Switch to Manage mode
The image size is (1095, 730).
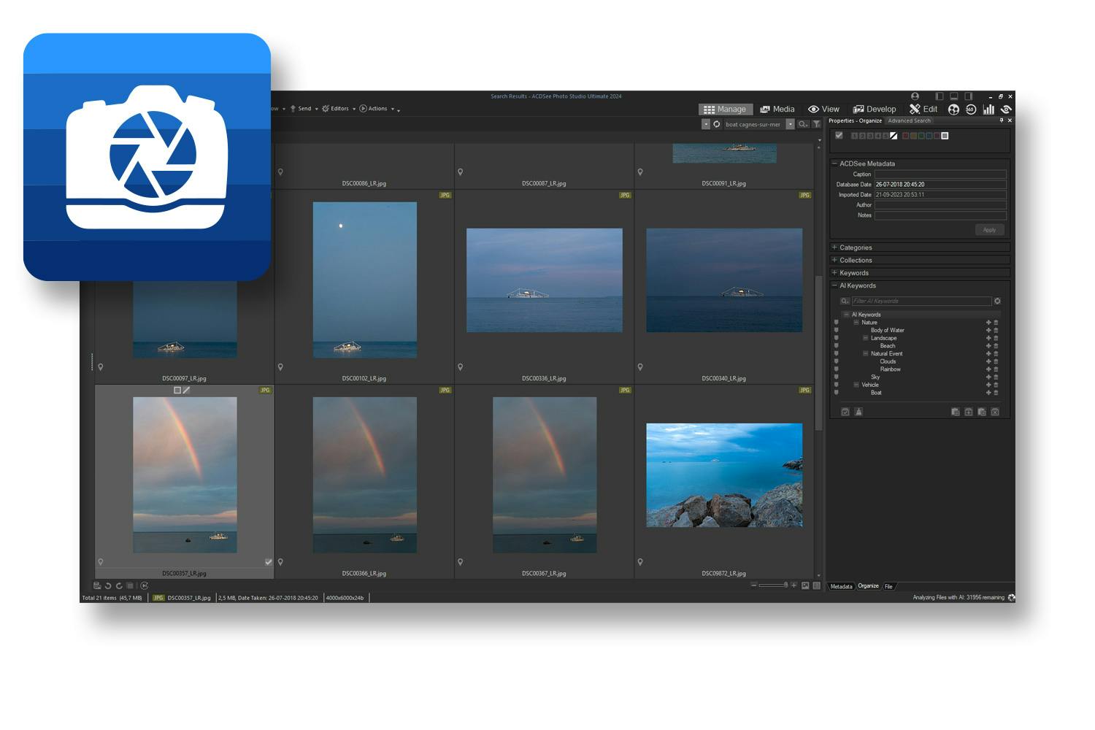click(723, 109)
